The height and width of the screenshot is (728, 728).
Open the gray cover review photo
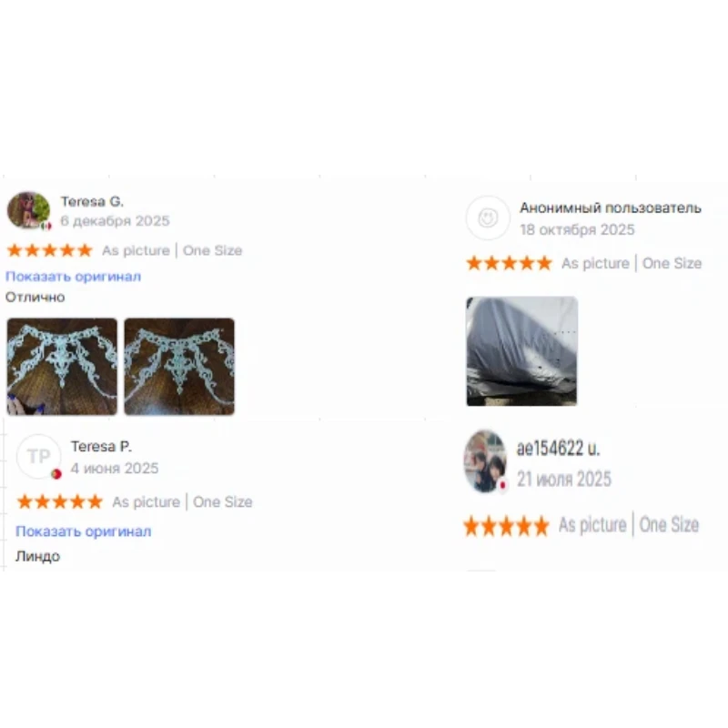(521, 351)
